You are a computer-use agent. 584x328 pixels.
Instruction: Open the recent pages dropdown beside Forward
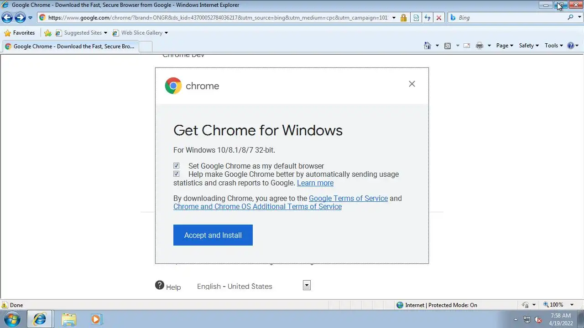pos(31,18)
